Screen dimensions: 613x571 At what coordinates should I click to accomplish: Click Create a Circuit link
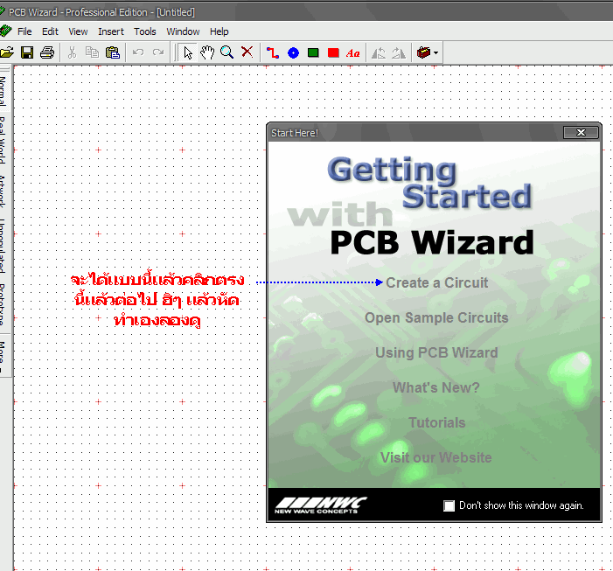tap(436, 282)
